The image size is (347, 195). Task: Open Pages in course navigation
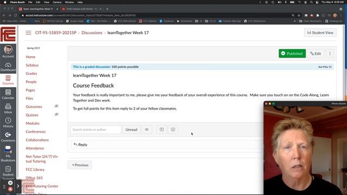pyautogui.click(x=30, y=90)
